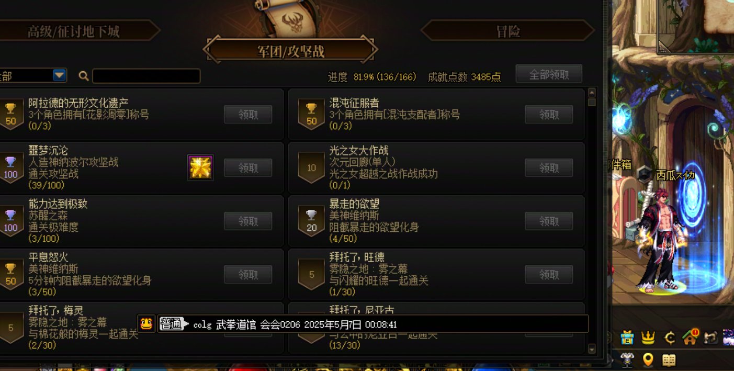Click the armor mannequin icon

click(x=627, y=359)
